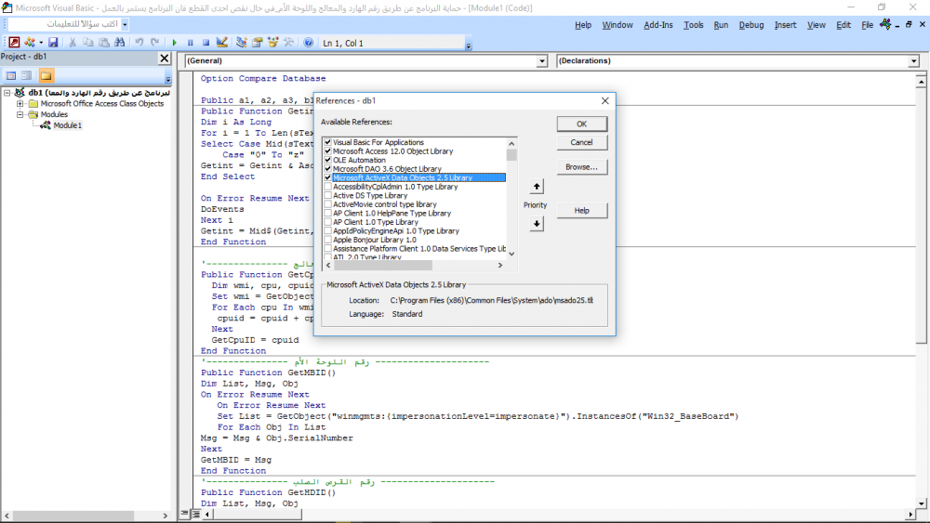
Task: Click View Object icon in Project panel
Action: point(27,76)
